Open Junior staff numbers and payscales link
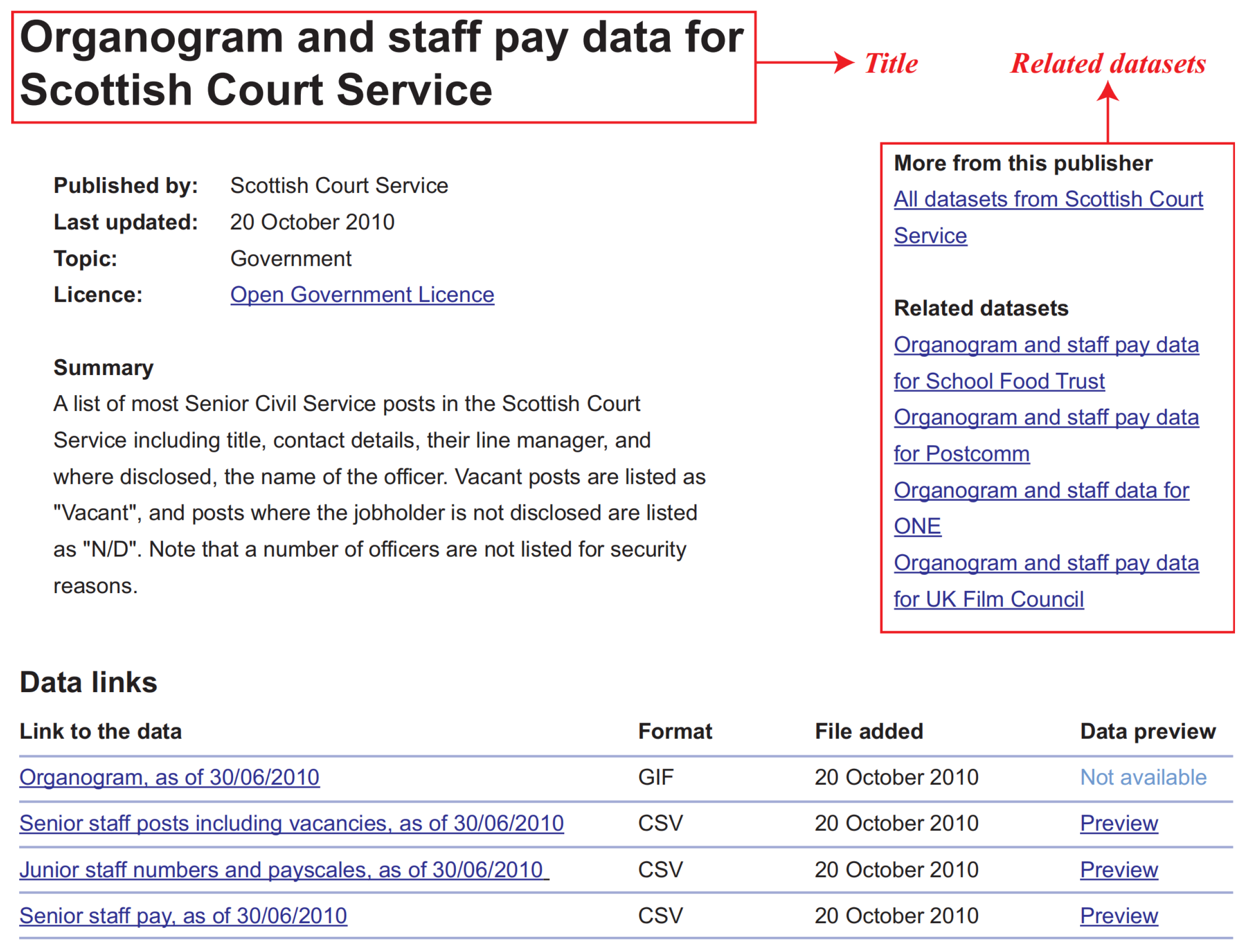The width and height of the screenshot is (1249, 949). [281, 870]
